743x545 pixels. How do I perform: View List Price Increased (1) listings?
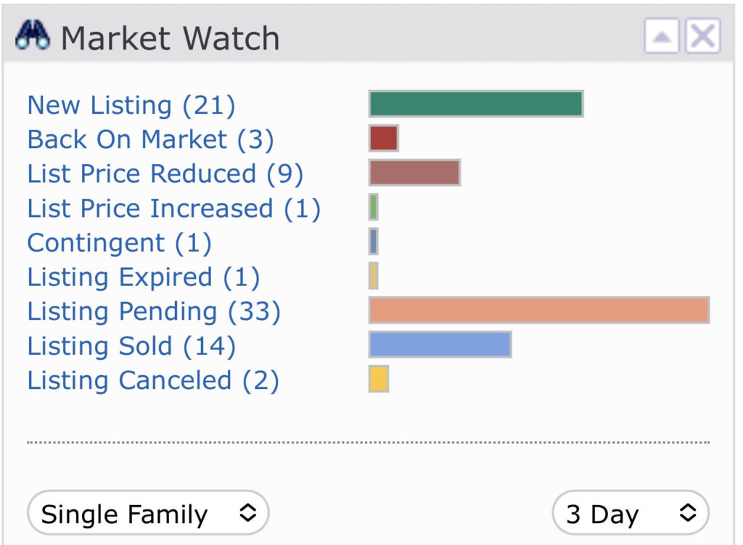click(174, 208)
